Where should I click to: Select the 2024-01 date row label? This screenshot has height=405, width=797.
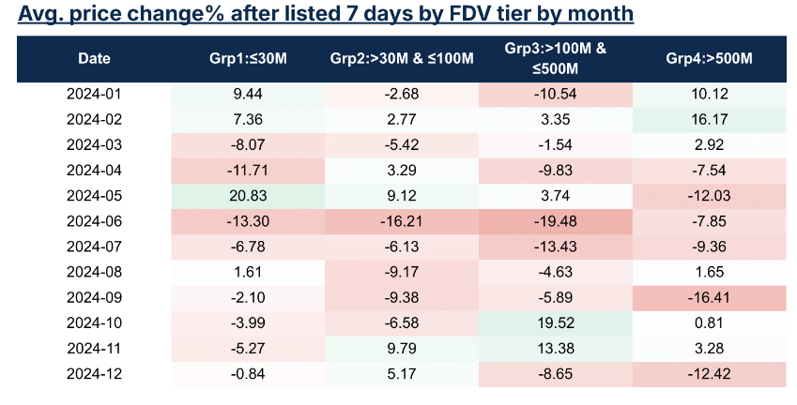tap(94, 95)
